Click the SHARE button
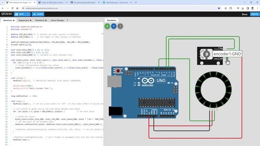This screenshot has width=260, height=146. [38, 14]
